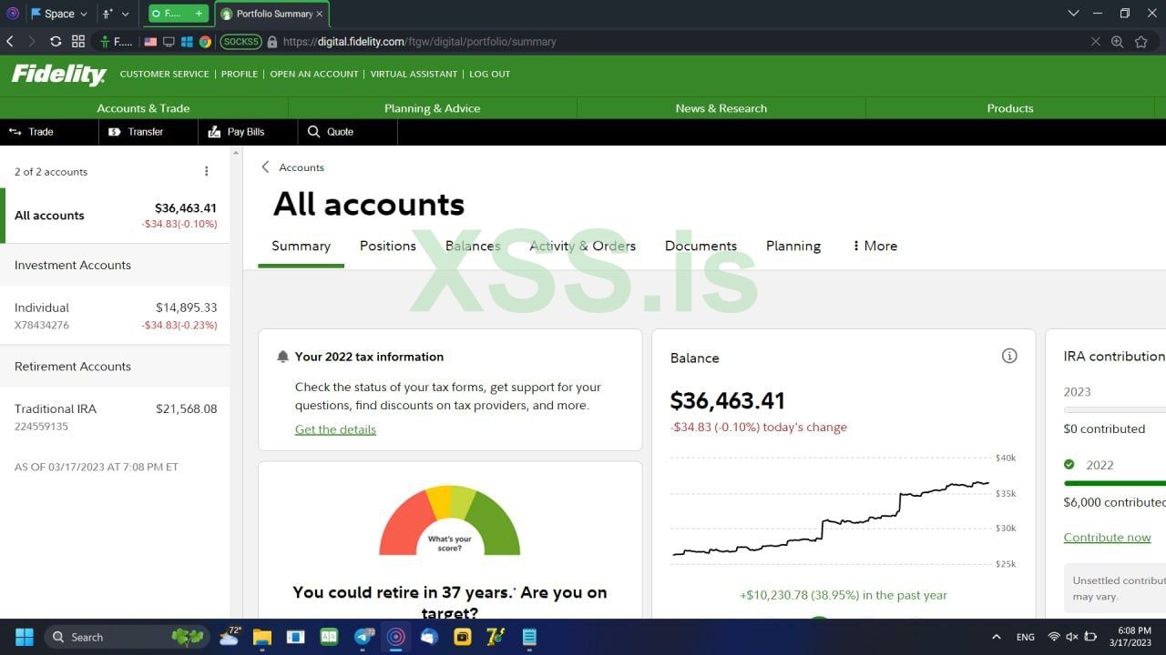Click the Wi-Fi tray icon

pos(1054,637)
